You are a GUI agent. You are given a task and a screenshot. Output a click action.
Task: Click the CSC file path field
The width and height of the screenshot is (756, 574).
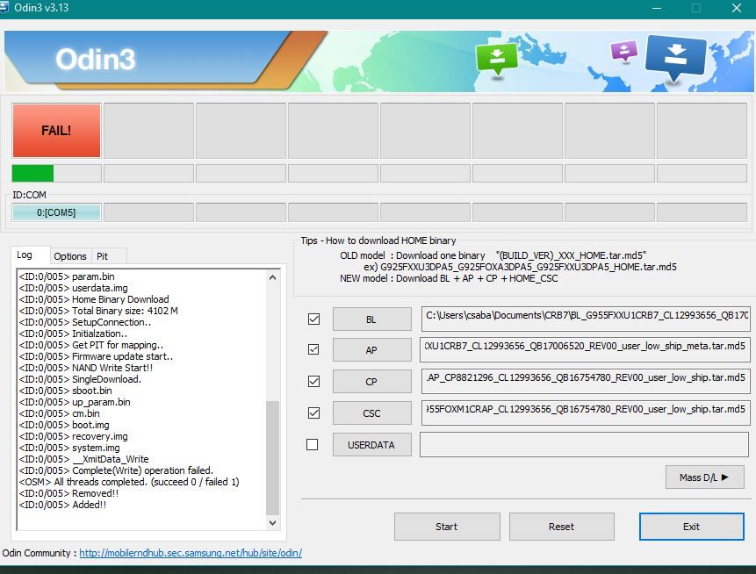pos(586,413)
